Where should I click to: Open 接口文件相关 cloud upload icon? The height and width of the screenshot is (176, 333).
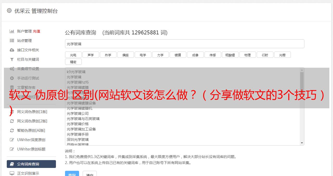[12, 50]
